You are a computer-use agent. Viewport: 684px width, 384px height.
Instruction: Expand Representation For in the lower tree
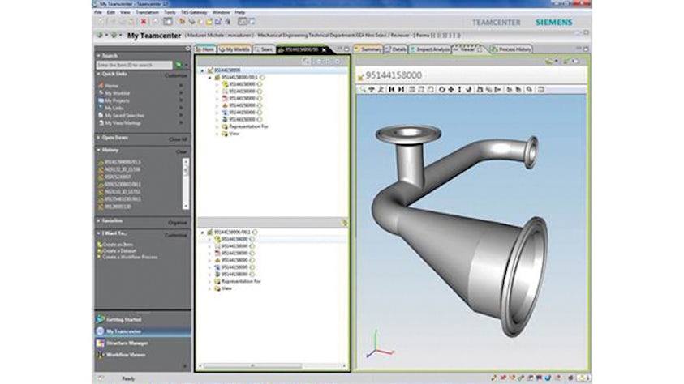210,282
